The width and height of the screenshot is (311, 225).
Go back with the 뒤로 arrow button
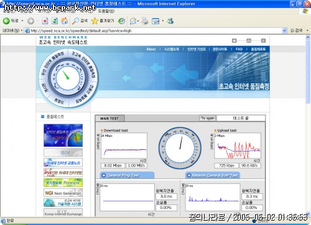pyautogui.click(x=11, y=21)
